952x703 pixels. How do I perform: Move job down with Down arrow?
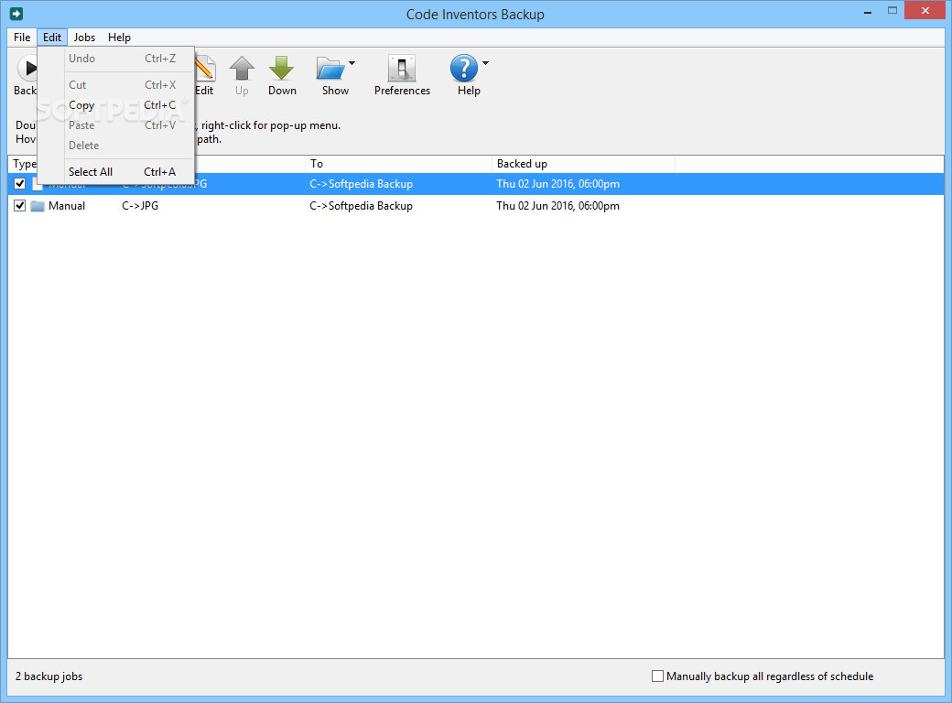click(x=281, y=68)
